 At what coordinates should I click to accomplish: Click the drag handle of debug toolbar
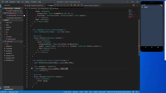55,5
